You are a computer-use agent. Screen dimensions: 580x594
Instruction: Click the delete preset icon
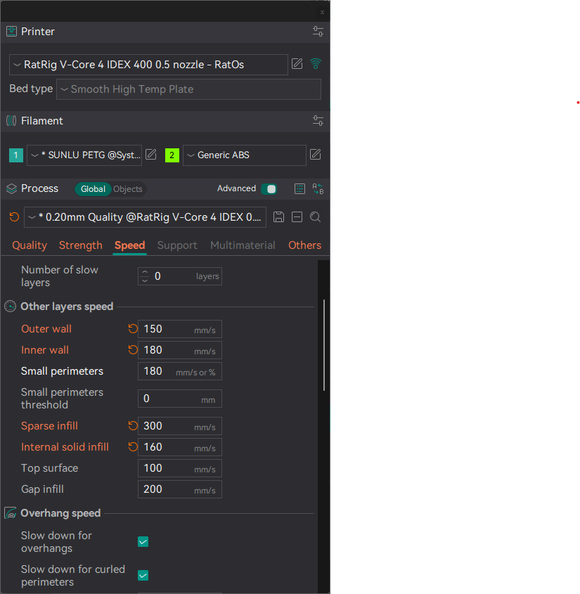pos(297,217)
